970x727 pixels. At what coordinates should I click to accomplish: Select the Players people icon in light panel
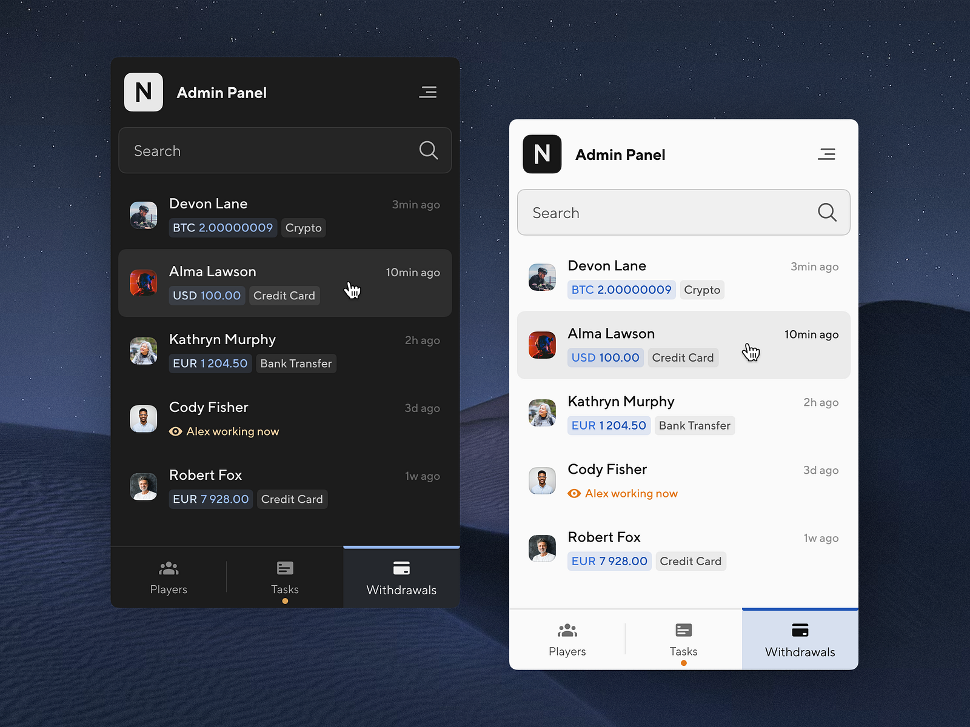[x=567, y=630]
